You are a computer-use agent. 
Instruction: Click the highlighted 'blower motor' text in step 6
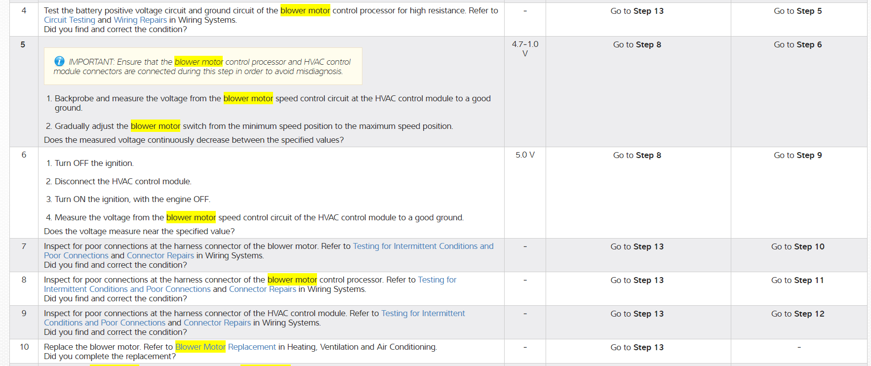click(x=191, y=218)
